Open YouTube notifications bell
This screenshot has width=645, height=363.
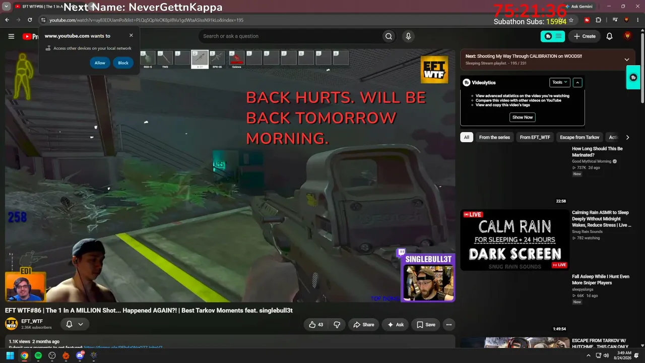[x=609, y=36]
